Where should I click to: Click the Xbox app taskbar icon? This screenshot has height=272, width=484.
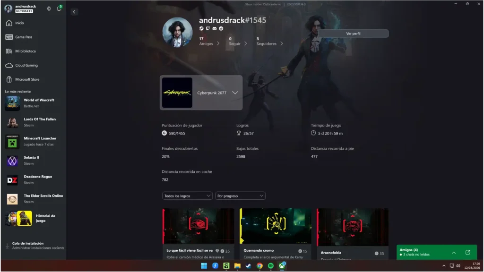coord(282,266)
